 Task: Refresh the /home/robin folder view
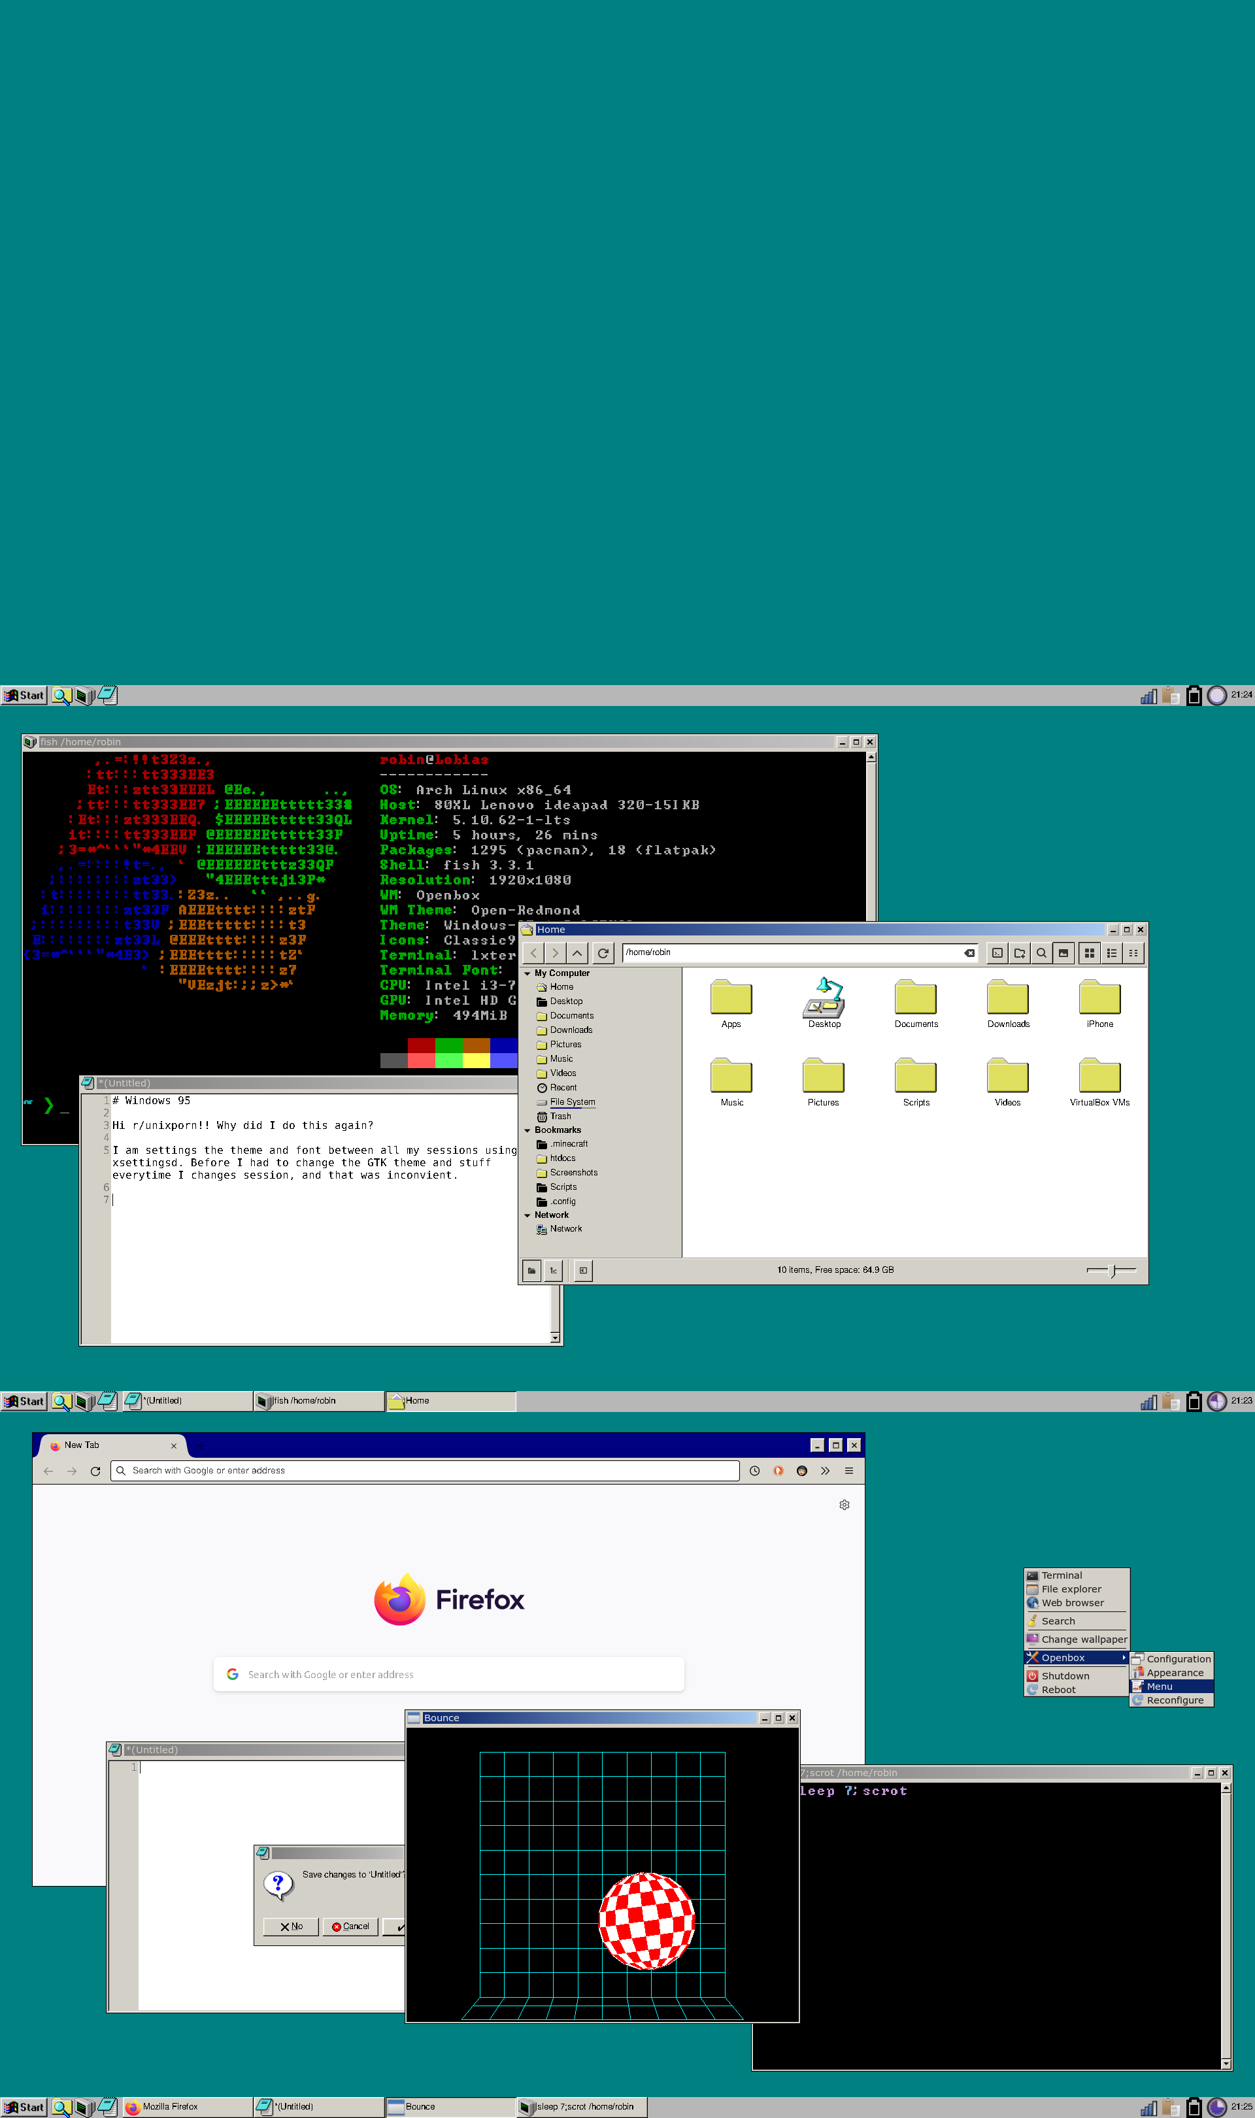pyautogui.click(x=603, y=953)
